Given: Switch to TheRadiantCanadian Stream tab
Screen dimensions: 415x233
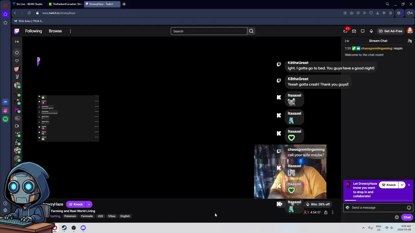Looking at the screenshot, I should point(65,4).
